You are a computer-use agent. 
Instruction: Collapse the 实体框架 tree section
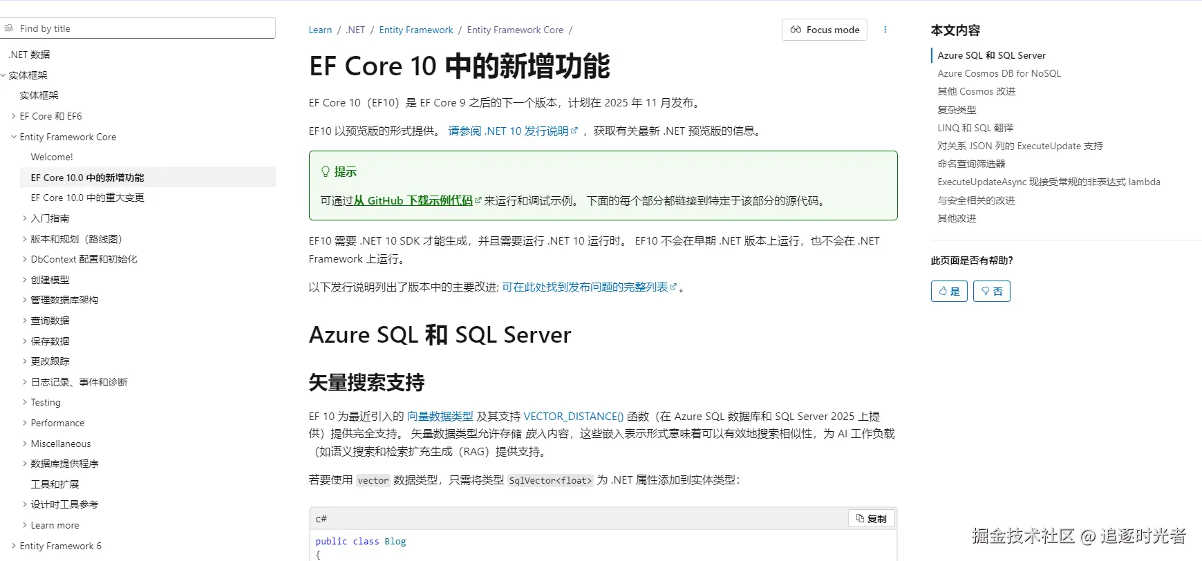click(x=3, y=75)
